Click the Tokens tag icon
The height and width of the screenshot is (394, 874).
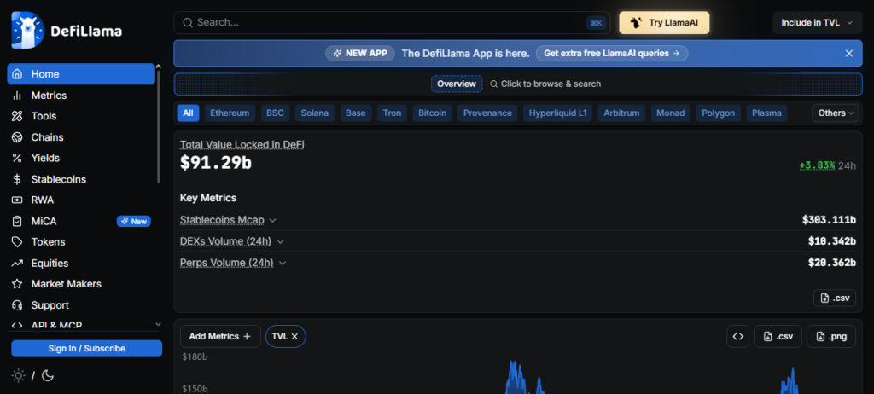(x=17, y=242)
